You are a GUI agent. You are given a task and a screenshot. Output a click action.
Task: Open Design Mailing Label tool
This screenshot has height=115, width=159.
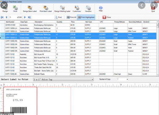click(62, 9)
